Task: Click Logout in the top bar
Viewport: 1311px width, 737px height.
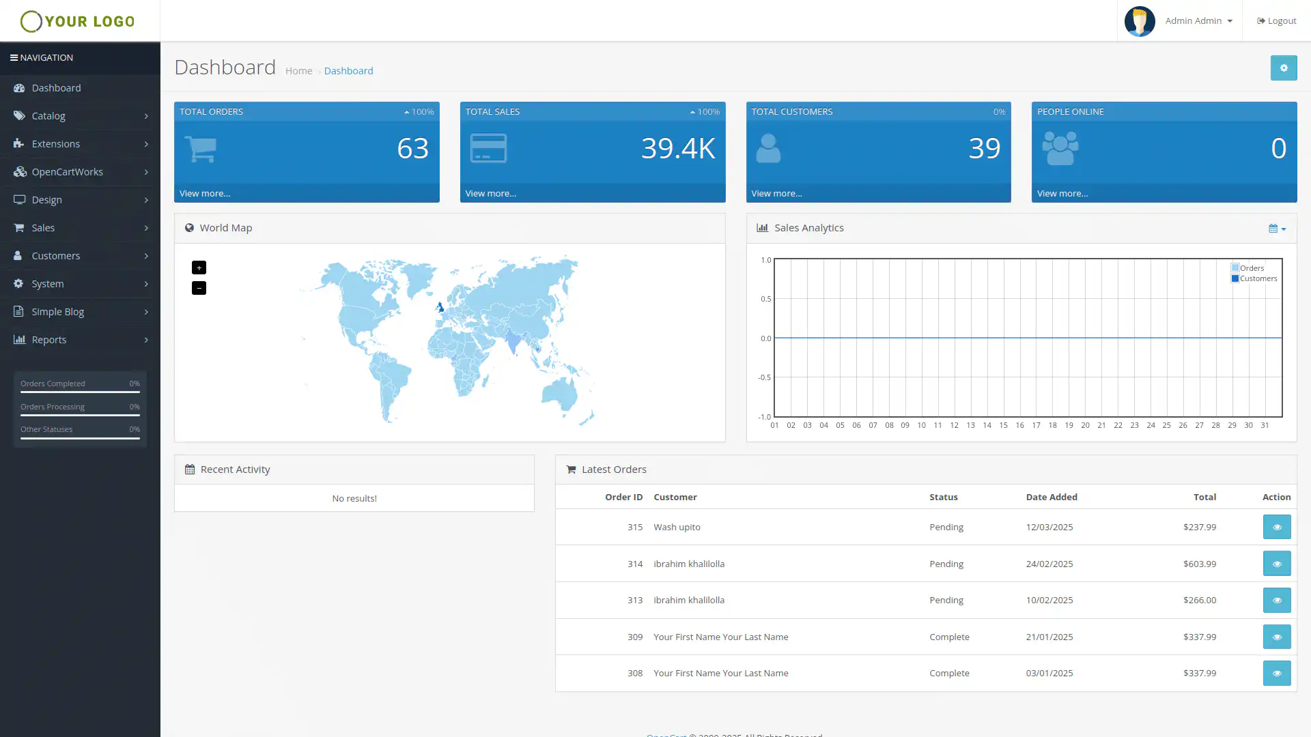Action: 1276,21
